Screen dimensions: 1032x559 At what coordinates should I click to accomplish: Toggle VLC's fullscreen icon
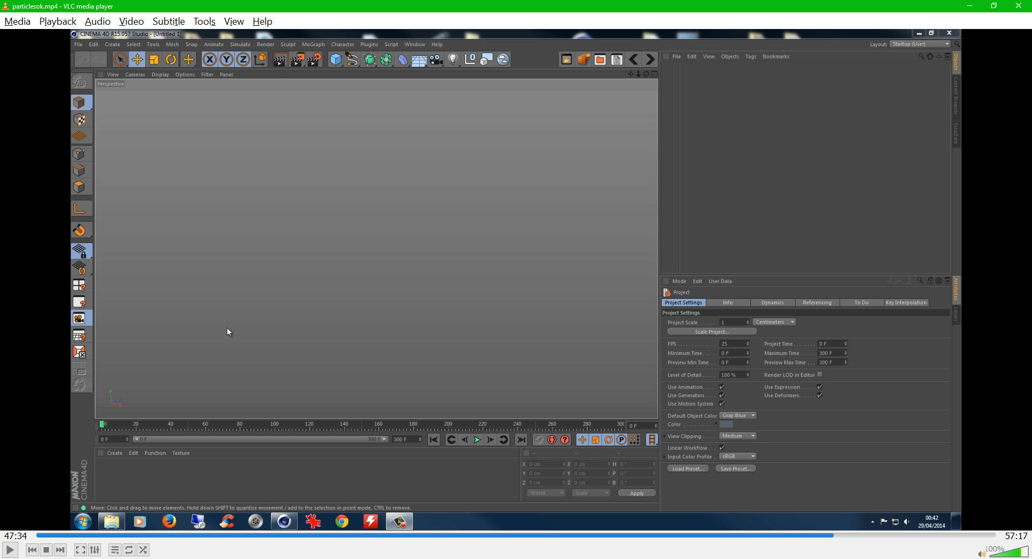(x=80, y=550)
